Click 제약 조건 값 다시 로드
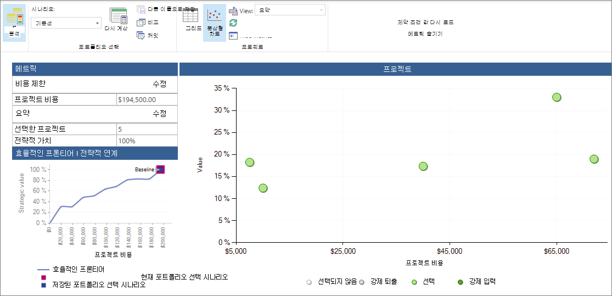 (425, 23)
